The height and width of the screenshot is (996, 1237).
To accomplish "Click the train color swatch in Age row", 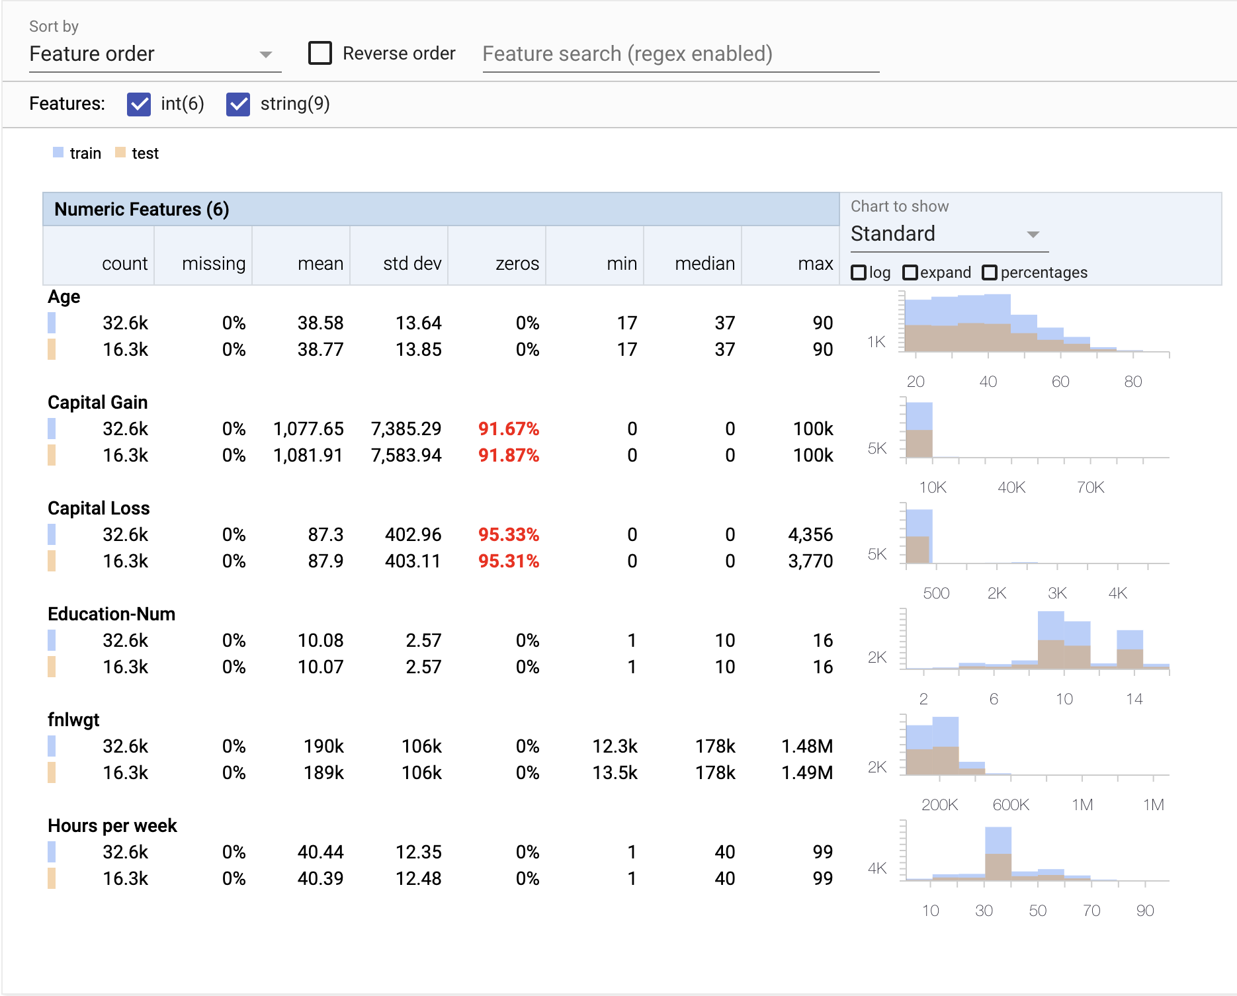I will tap(52, 323).
